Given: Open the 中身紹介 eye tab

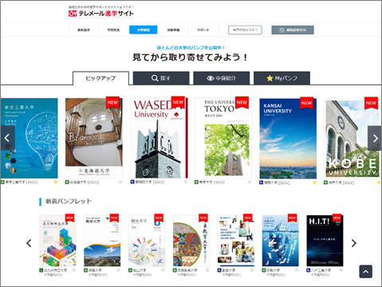Looking at the screenshot, I should [x=222, y=78].
